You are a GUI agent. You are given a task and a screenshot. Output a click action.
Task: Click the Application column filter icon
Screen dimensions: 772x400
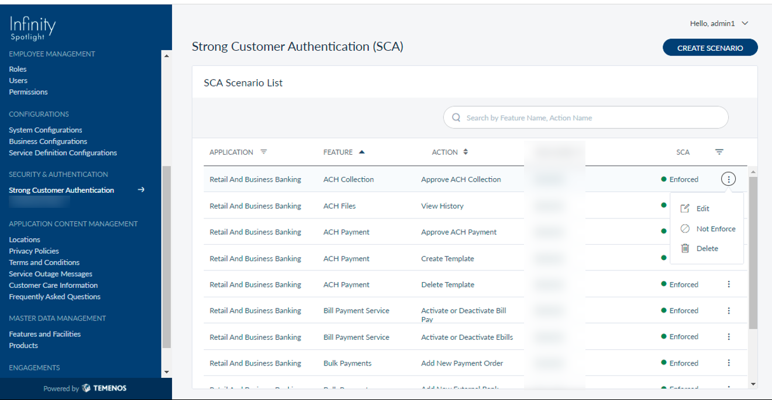[263, 152]
